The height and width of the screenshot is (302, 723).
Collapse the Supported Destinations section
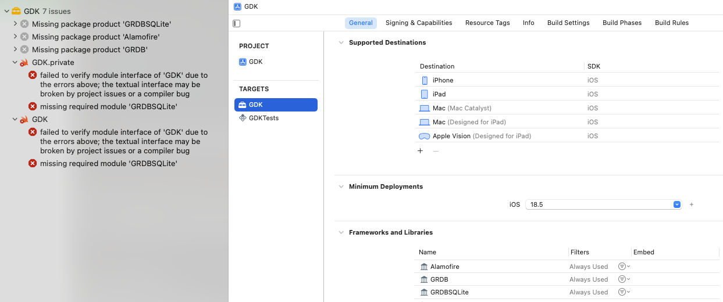click(x=341, y=42)
